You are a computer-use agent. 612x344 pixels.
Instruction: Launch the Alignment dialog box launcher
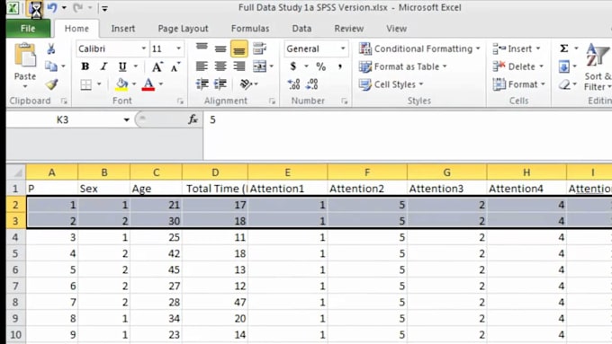click(272, 101)
